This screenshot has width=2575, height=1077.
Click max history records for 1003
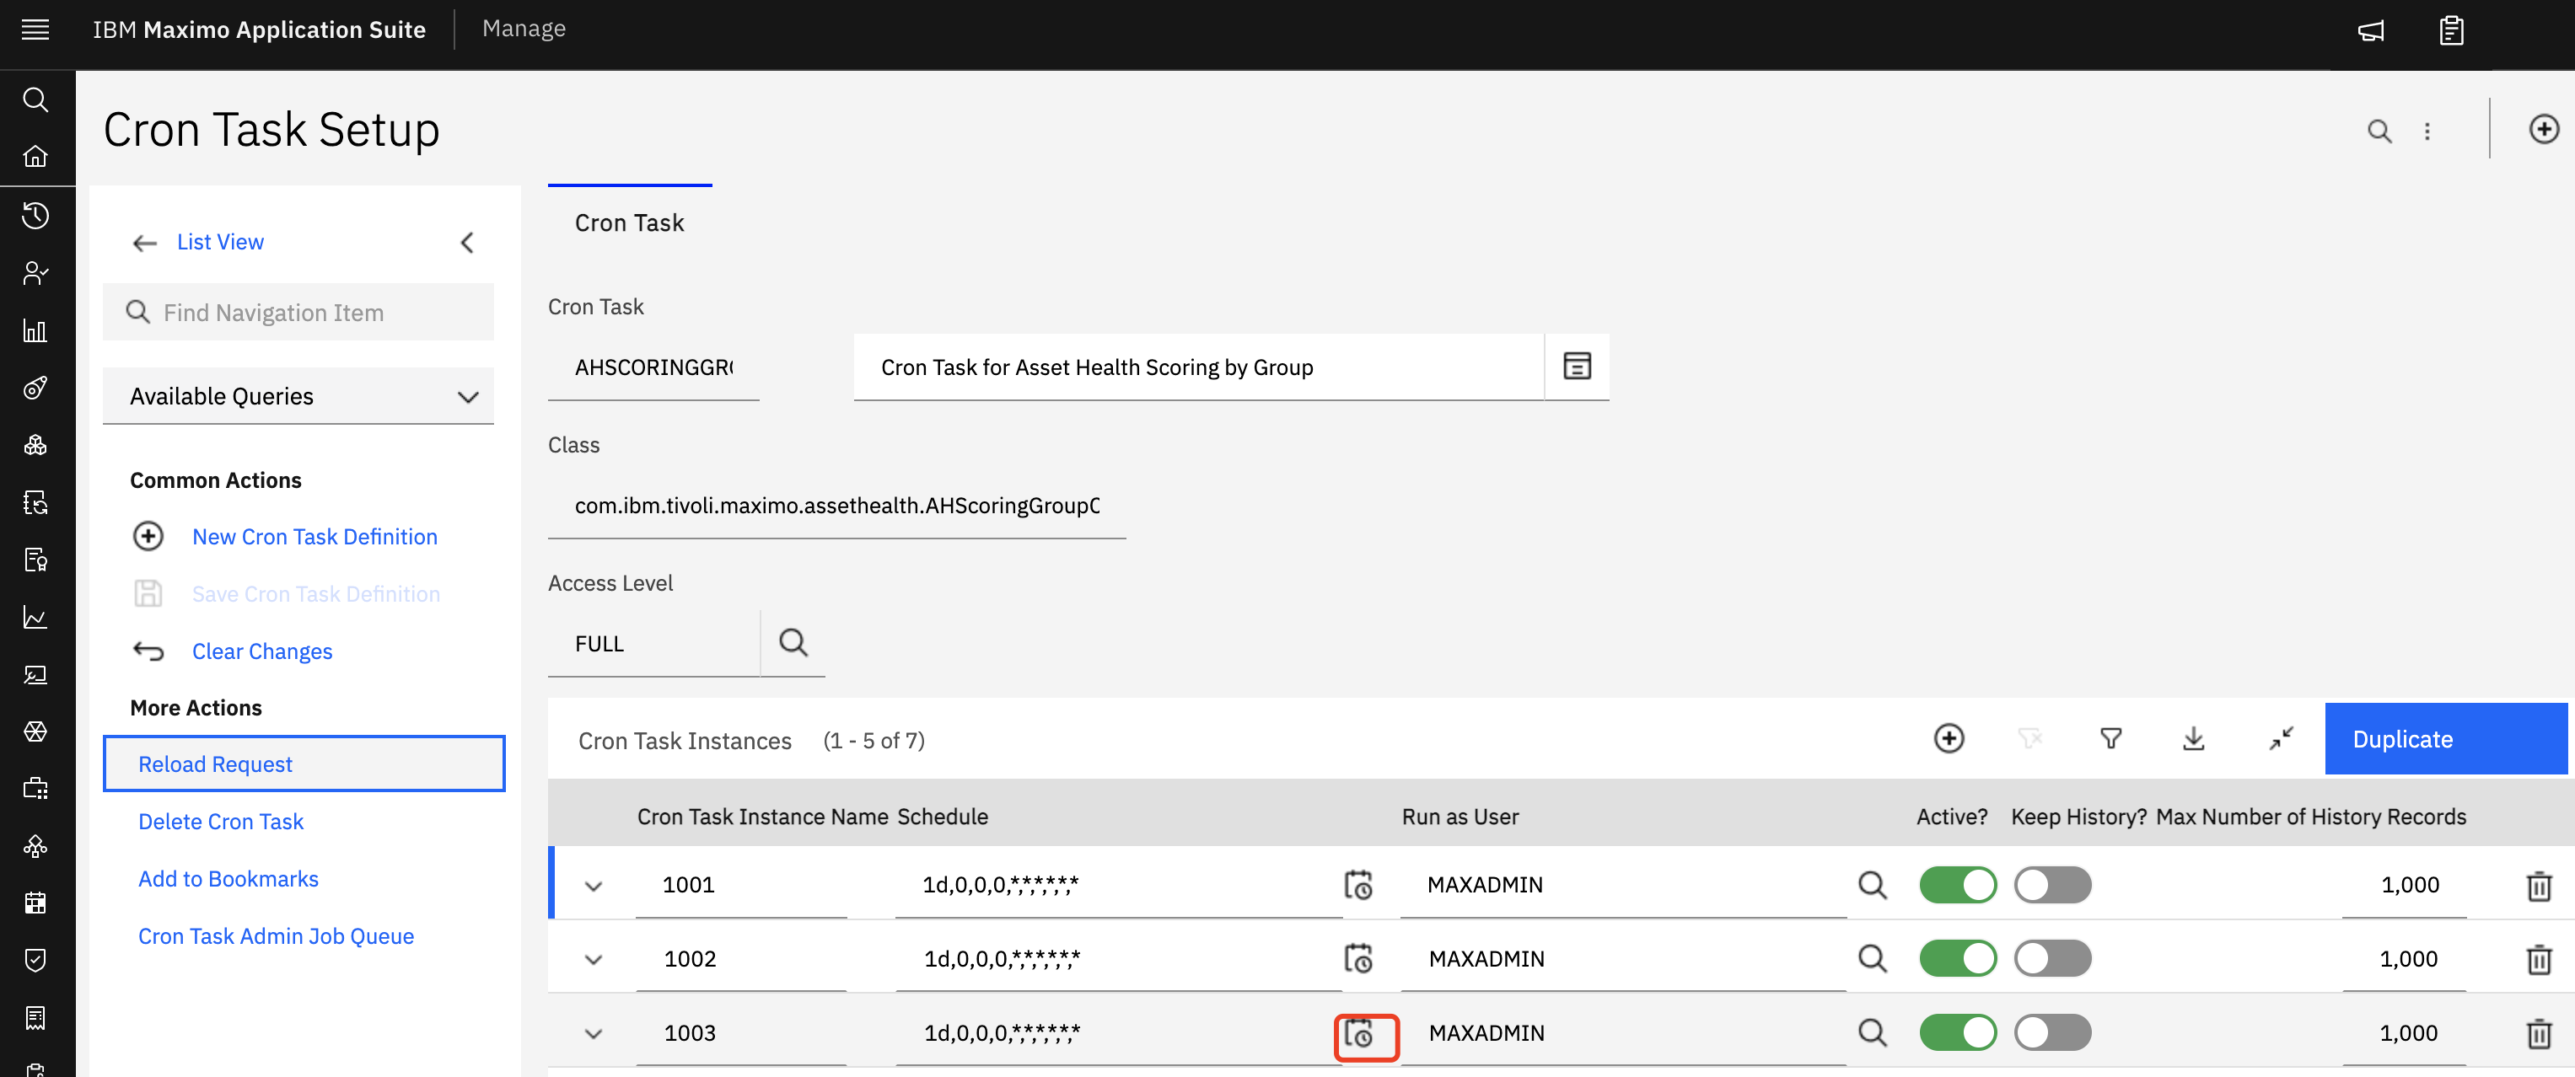(2404, 1033)
